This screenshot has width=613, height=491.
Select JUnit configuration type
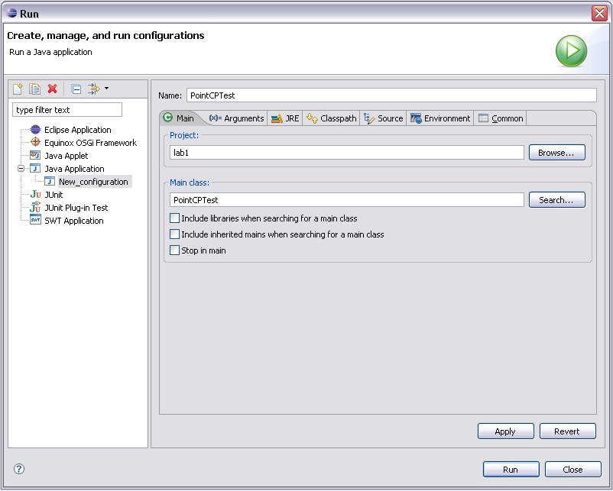54,195
